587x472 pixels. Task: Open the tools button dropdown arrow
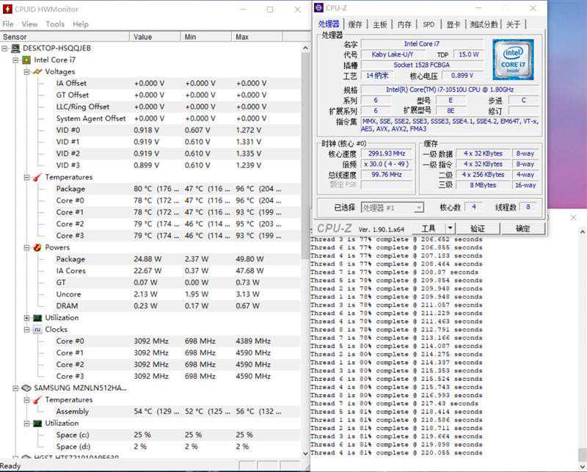point(450,228)
